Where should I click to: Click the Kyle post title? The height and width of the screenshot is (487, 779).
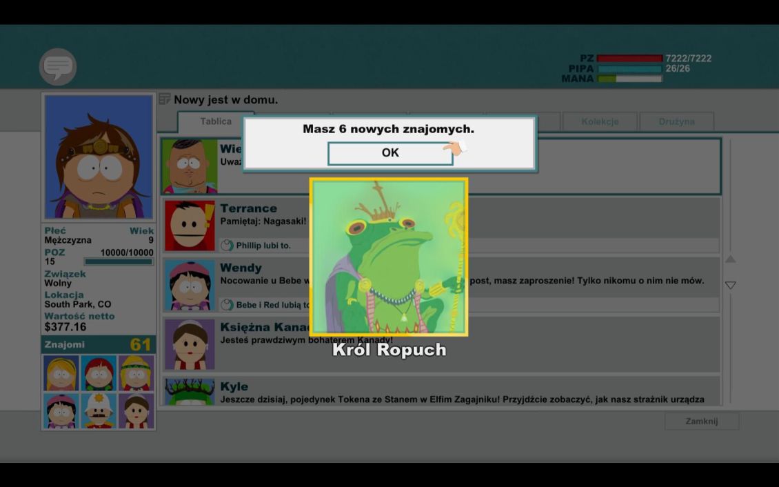(234, 386)
